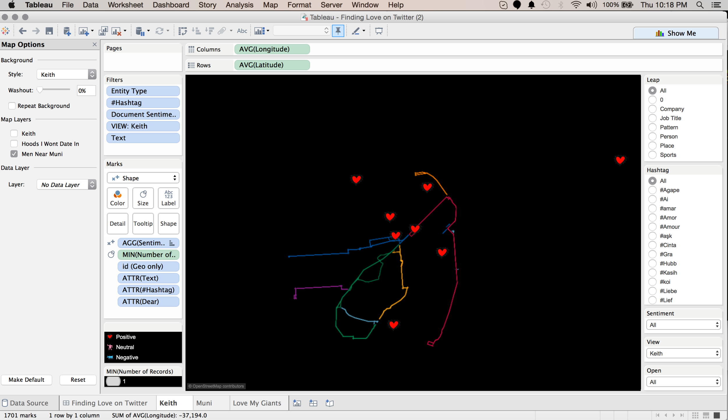Viewport: 728px width, 420px height.
Task: Select the Company radio under Leap
Action: click(x=652, y=109)
